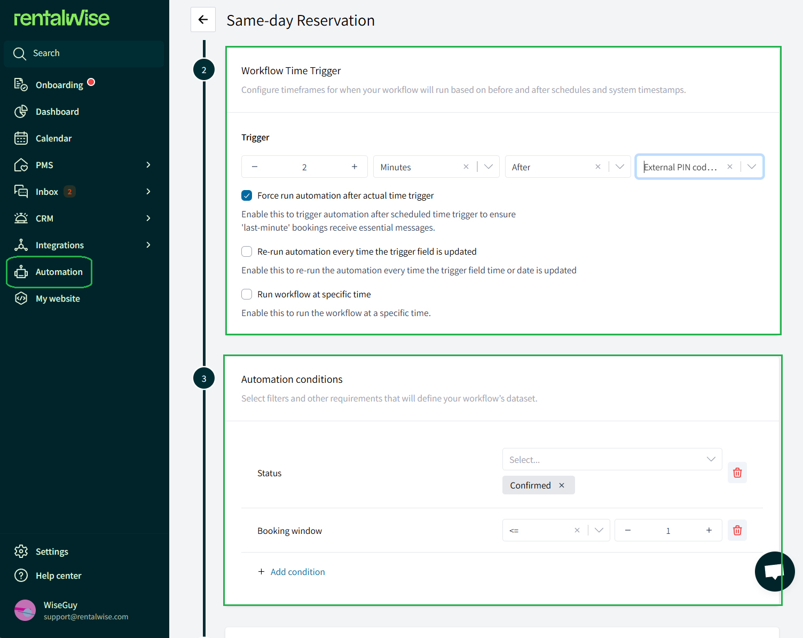Delete the Status condition with trash icon
This screenshot has width=803, height=638.
pyautogui.click(x=737, y=472)
